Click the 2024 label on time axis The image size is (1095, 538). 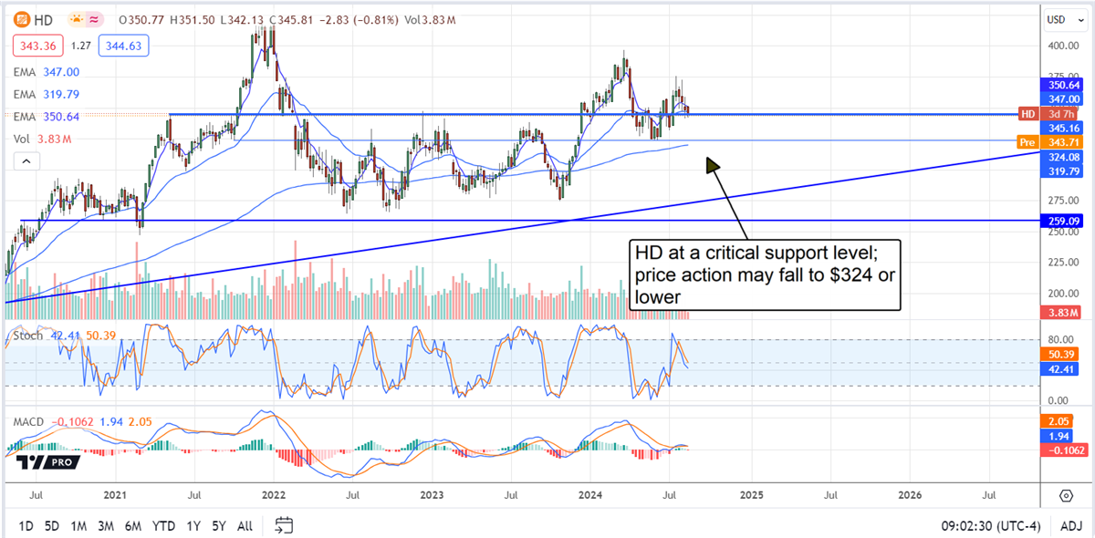tap(590, 495)
